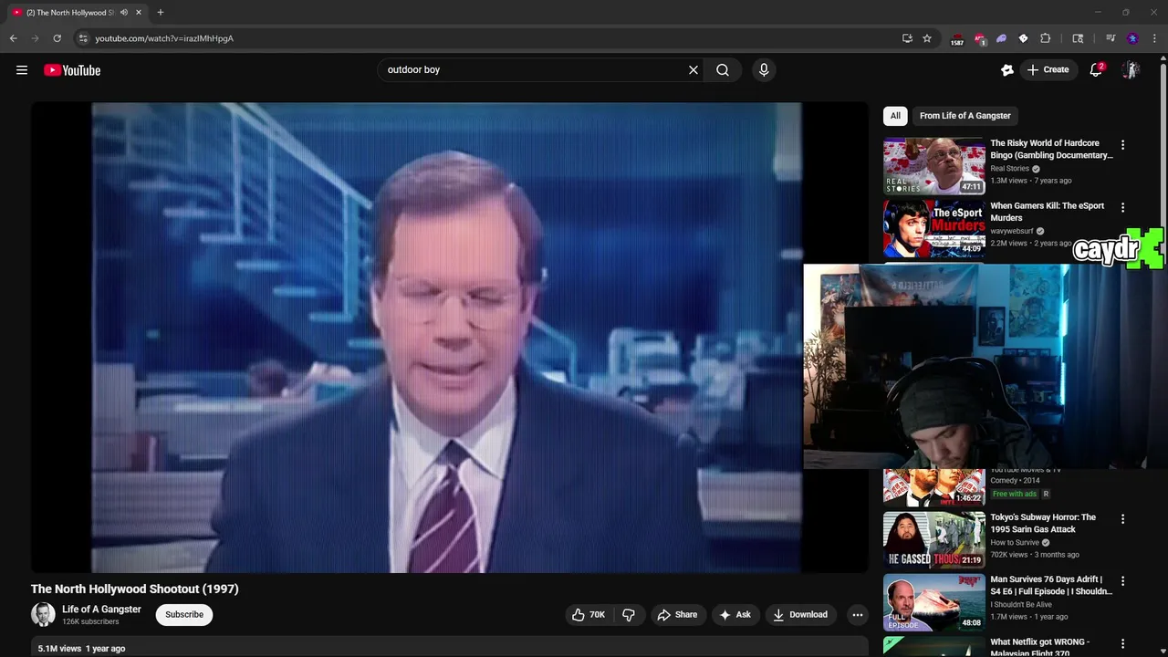The width and height of the screenshot is (1168, 657).
Task: Open the extension showing 1587 badge
Action: pos(957,39)
